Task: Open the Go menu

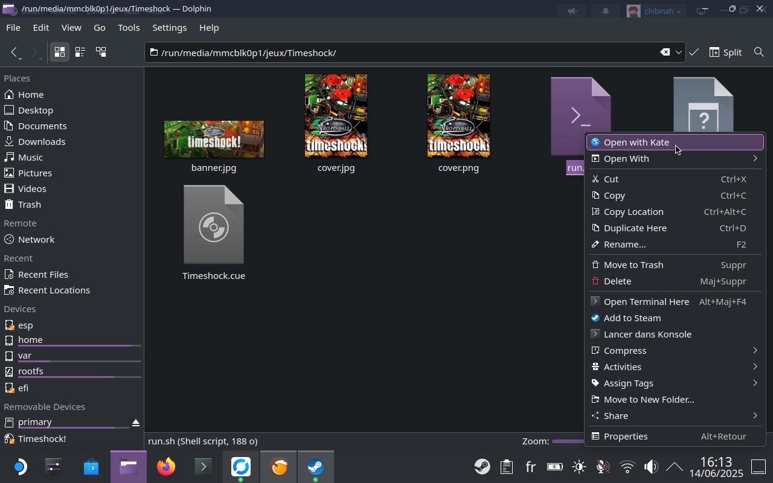Action: coord(100,28)
